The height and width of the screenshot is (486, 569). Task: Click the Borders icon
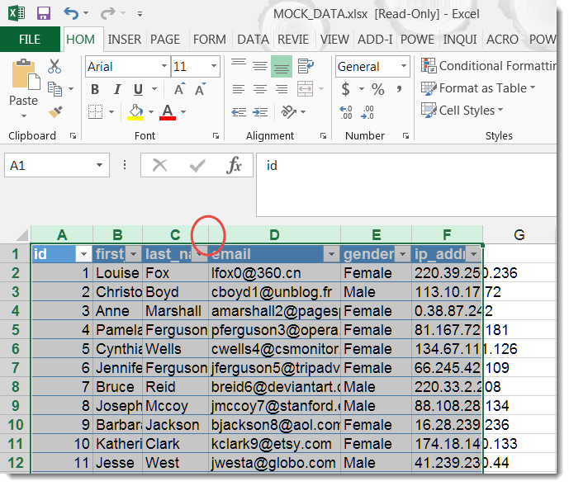[x=96, y=111]
